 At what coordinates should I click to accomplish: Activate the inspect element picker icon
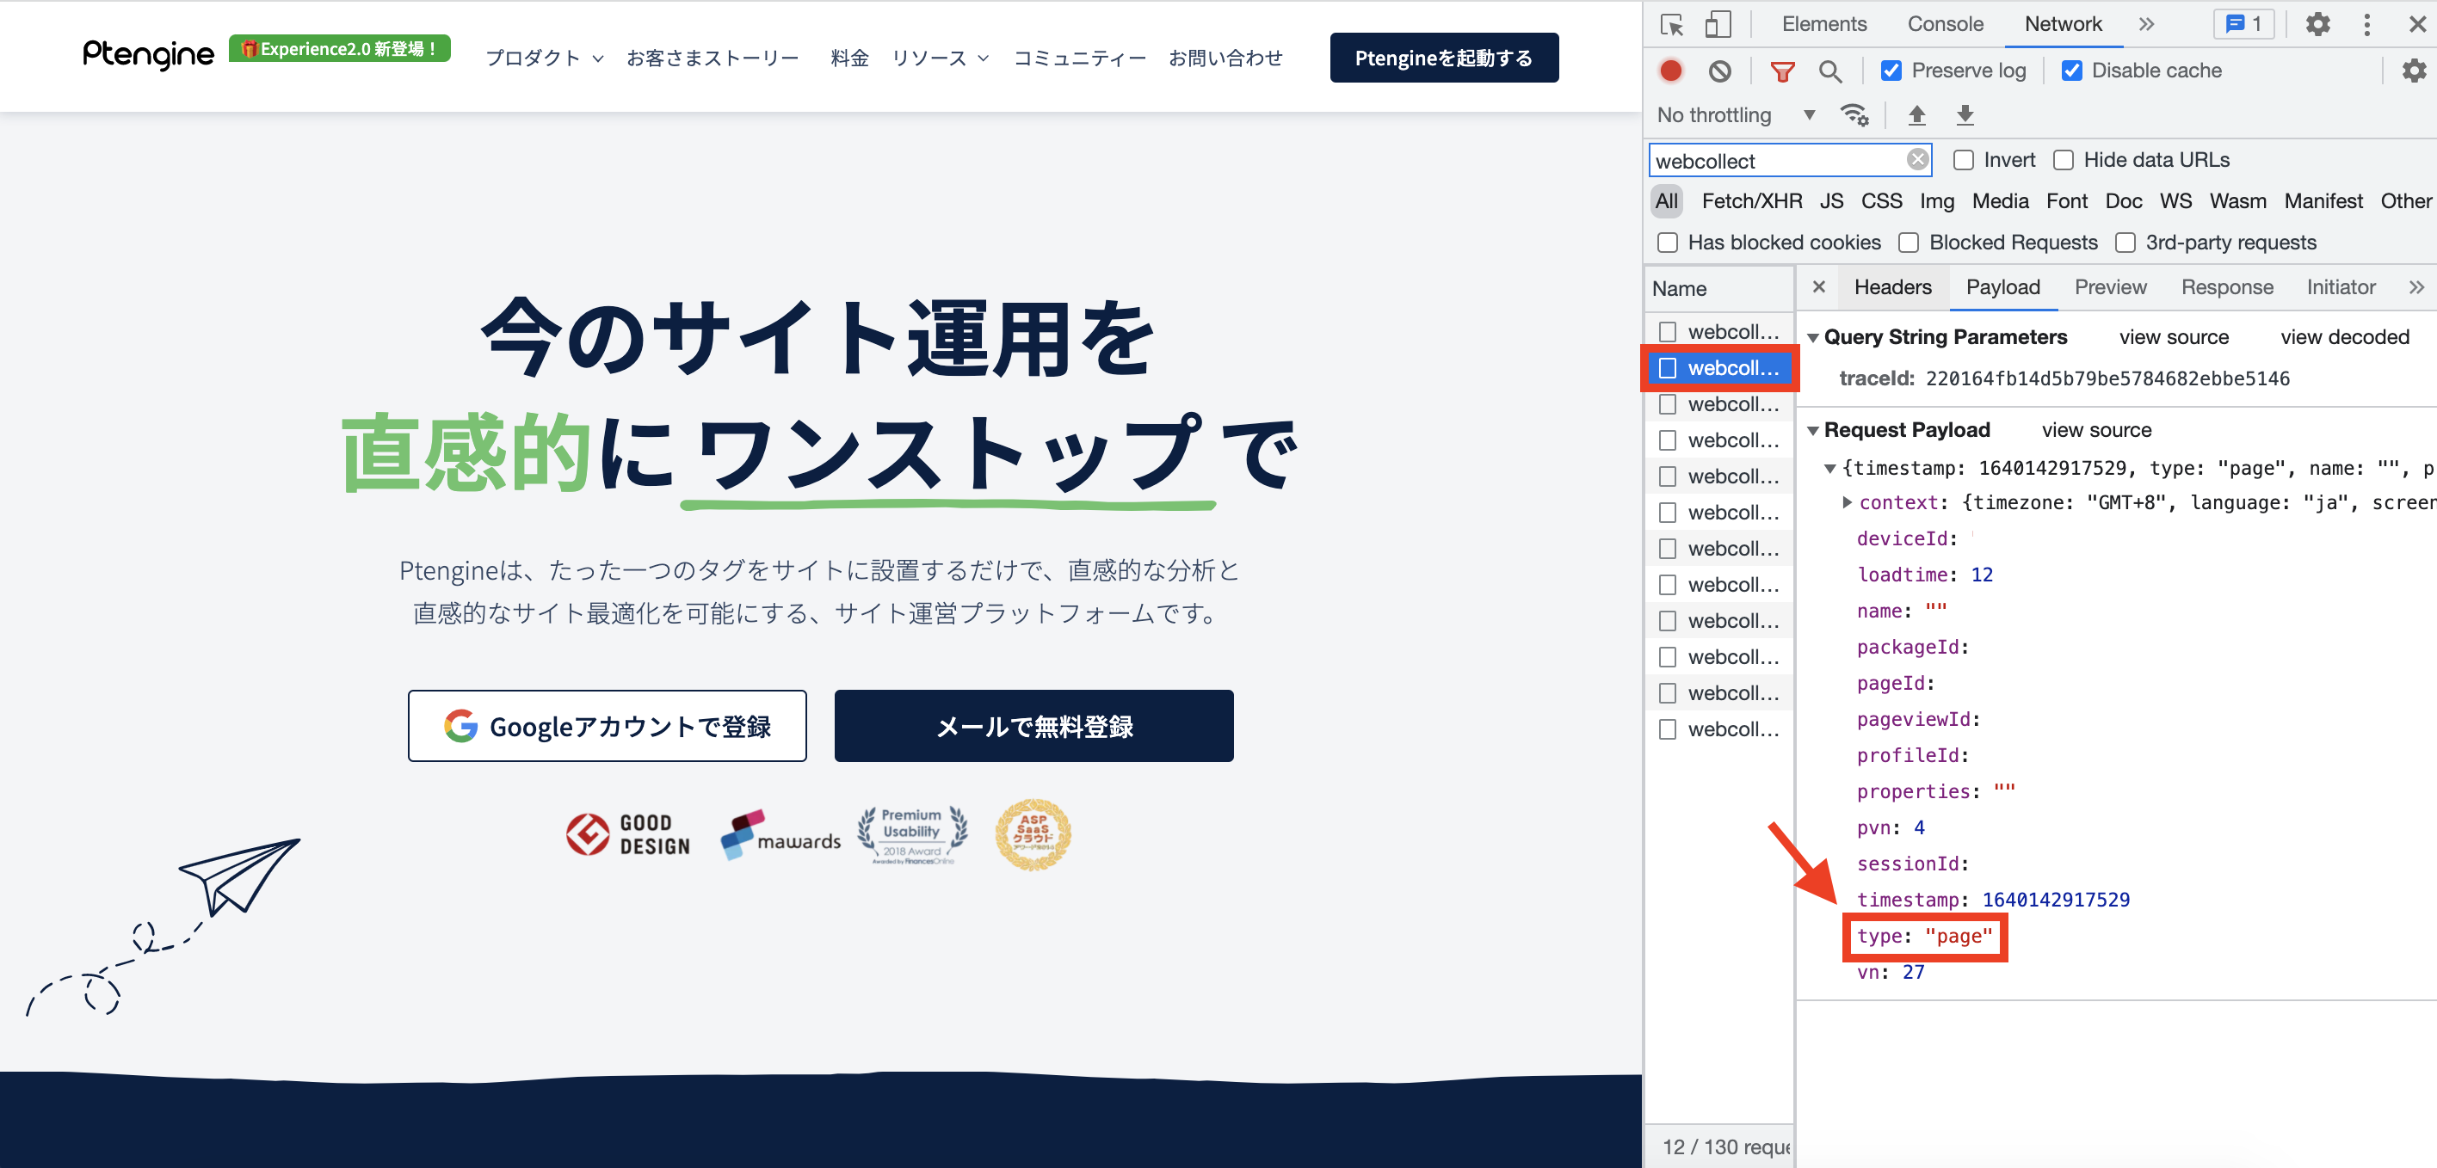click(1672, 25)
